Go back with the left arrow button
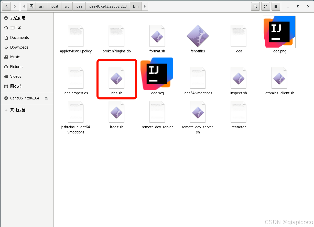This screenshot has width=314, height=227. click(6, 6)
